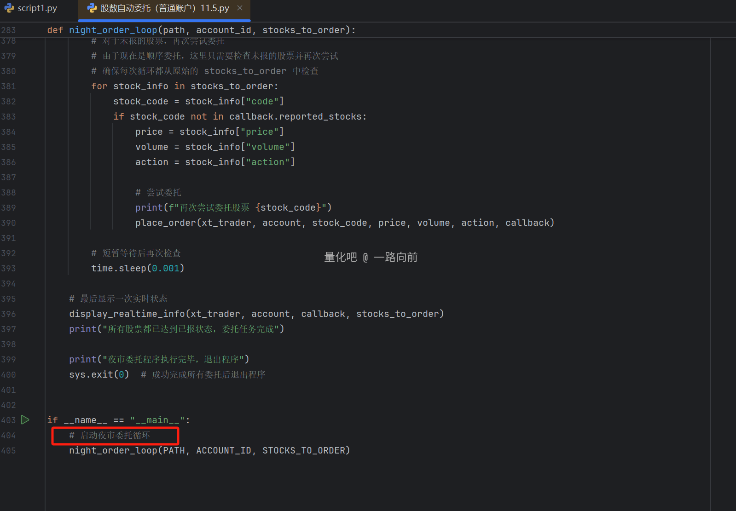Click line number 283 in sticky header
Image resolution: width=736 pixels, height=511 pixels.
pos(9,30)
